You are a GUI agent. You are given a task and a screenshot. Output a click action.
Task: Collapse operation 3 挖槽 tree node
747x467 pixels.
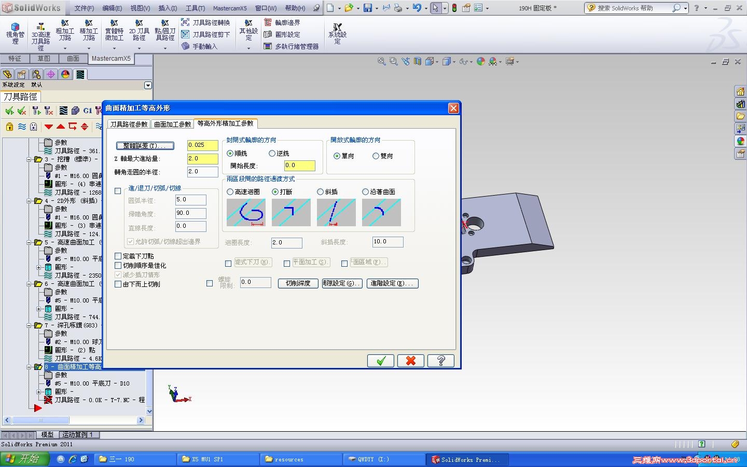[29, 159]
